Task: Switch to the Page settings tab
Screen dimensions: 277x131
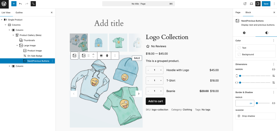Action: (x=238, y=13)
